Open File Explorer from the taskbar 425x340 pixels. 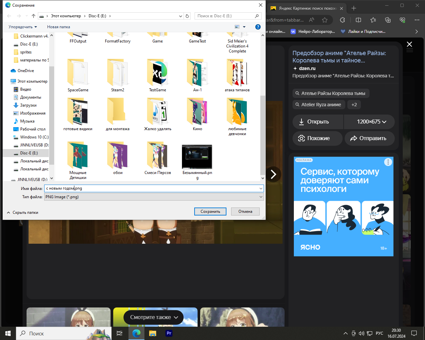152,333
